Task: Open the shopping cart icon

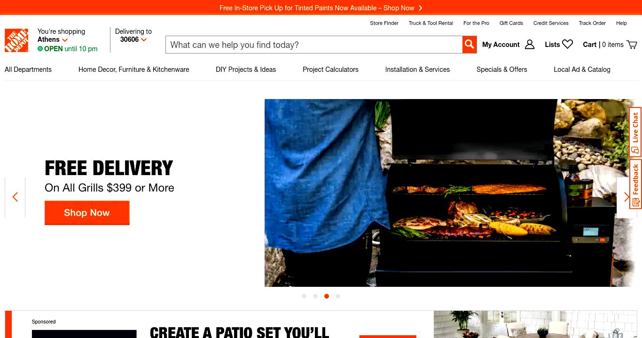Action: click(632, 45)
